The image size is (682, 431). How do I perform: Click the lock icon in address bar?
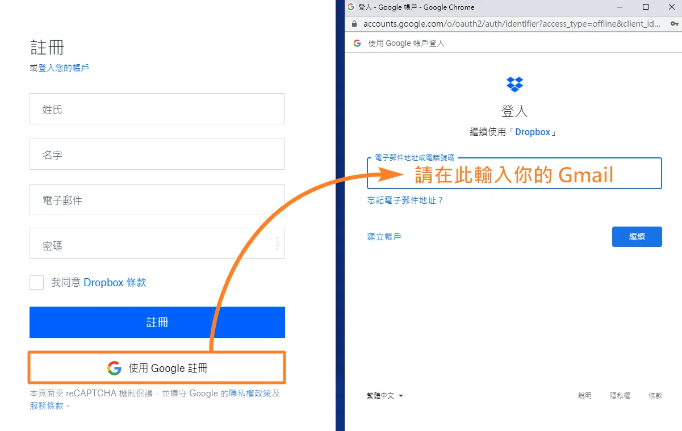[x=354, y=24]
